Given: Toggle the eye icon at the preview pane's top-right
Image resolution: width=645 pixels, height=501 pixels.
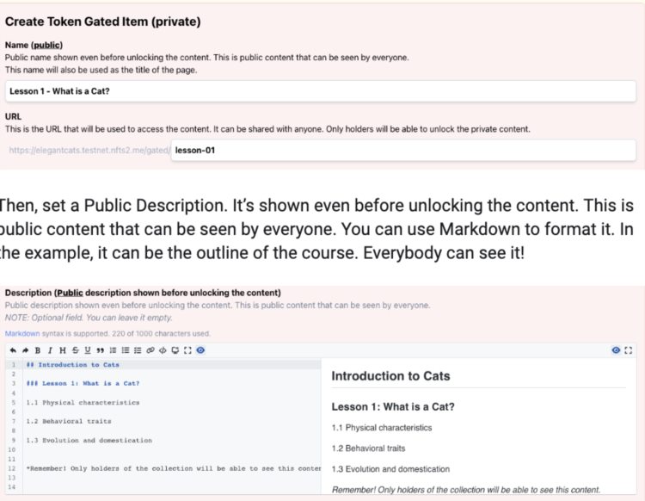Looking at the screenshot, I should 616,350.
